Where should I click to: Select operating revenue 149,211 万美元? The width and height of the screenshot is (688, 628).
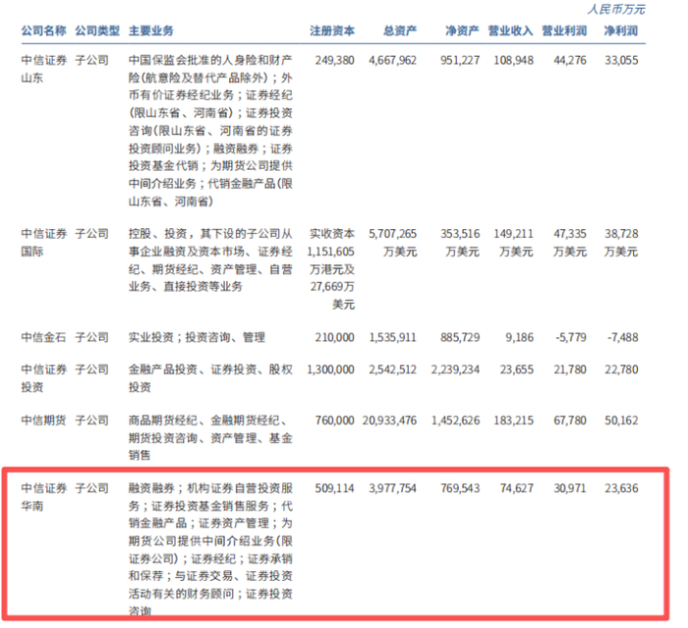(513, 242)
